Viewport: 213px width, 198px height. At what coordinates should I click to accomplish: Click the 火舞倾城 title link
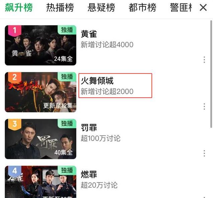97,81
